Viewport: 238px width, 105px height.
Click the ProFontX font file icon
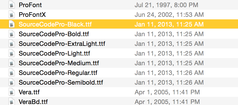click(12, 15)
